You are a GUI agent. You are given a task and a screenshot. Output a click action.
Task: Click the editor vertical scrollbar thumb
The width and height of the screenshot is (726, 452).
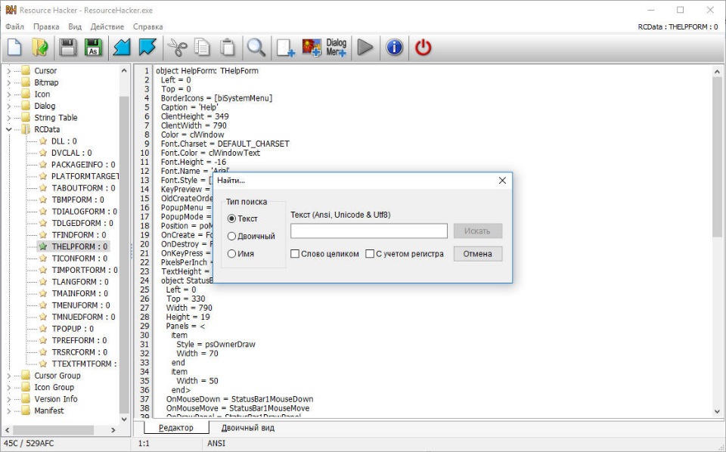click(x=717, y=157)
